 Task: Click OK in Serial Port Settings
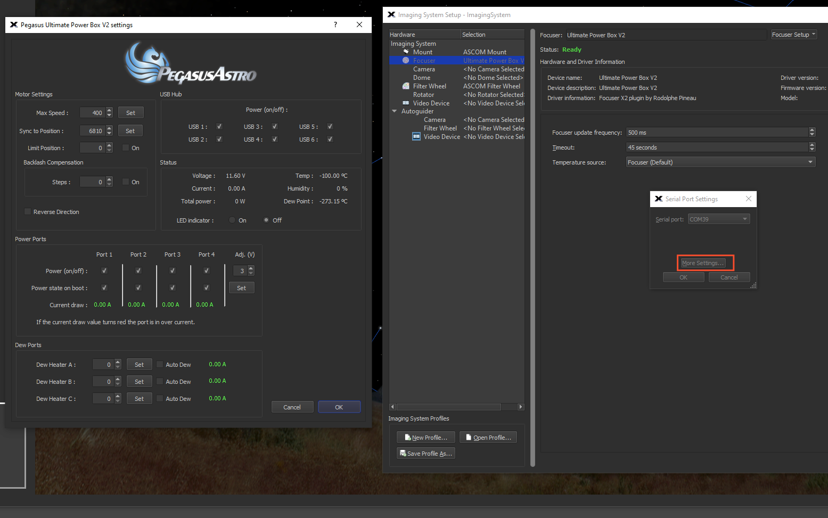683,277
